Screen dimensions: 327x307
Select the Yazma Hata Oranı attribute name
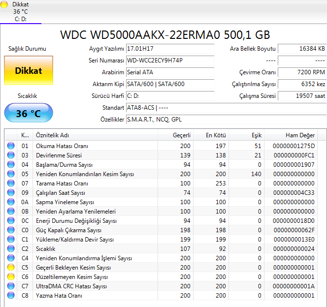[59, 296]
